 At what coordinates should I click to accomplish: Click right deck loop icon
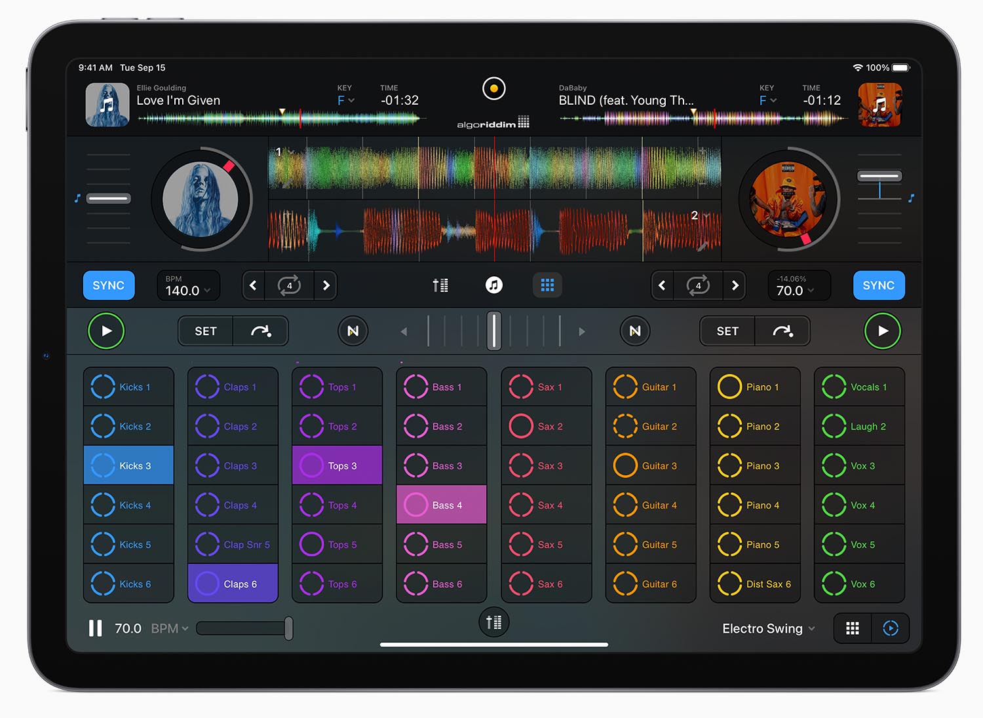coord(698,285)
